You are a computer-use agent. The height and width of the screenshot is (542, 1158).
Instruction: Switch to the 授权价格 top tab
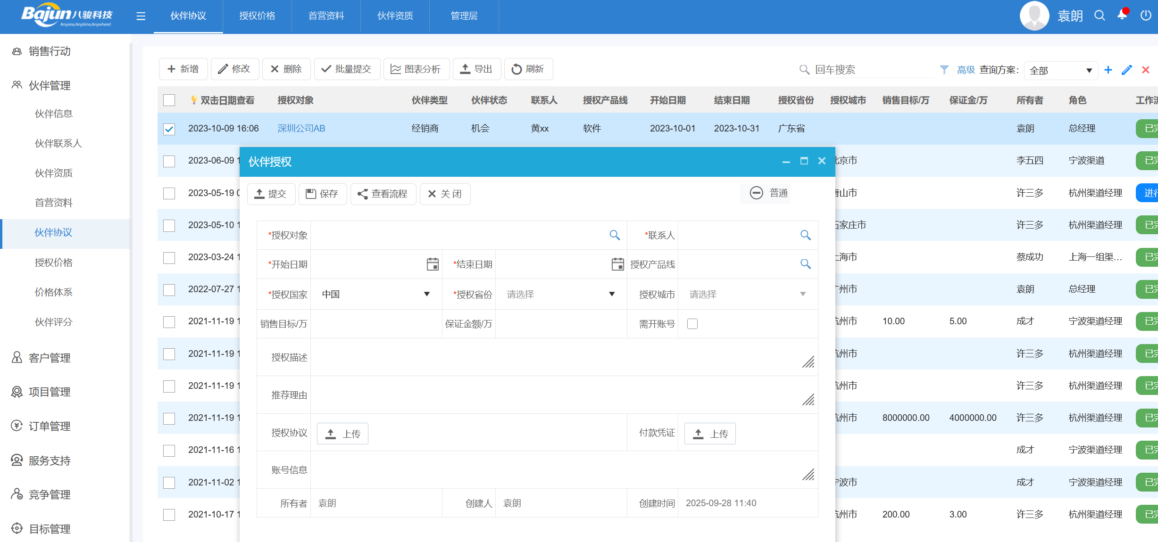pos(257,16)
